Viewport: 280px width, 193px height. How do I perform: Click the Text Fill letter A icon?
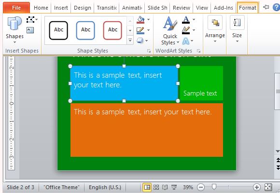(186, 20)
